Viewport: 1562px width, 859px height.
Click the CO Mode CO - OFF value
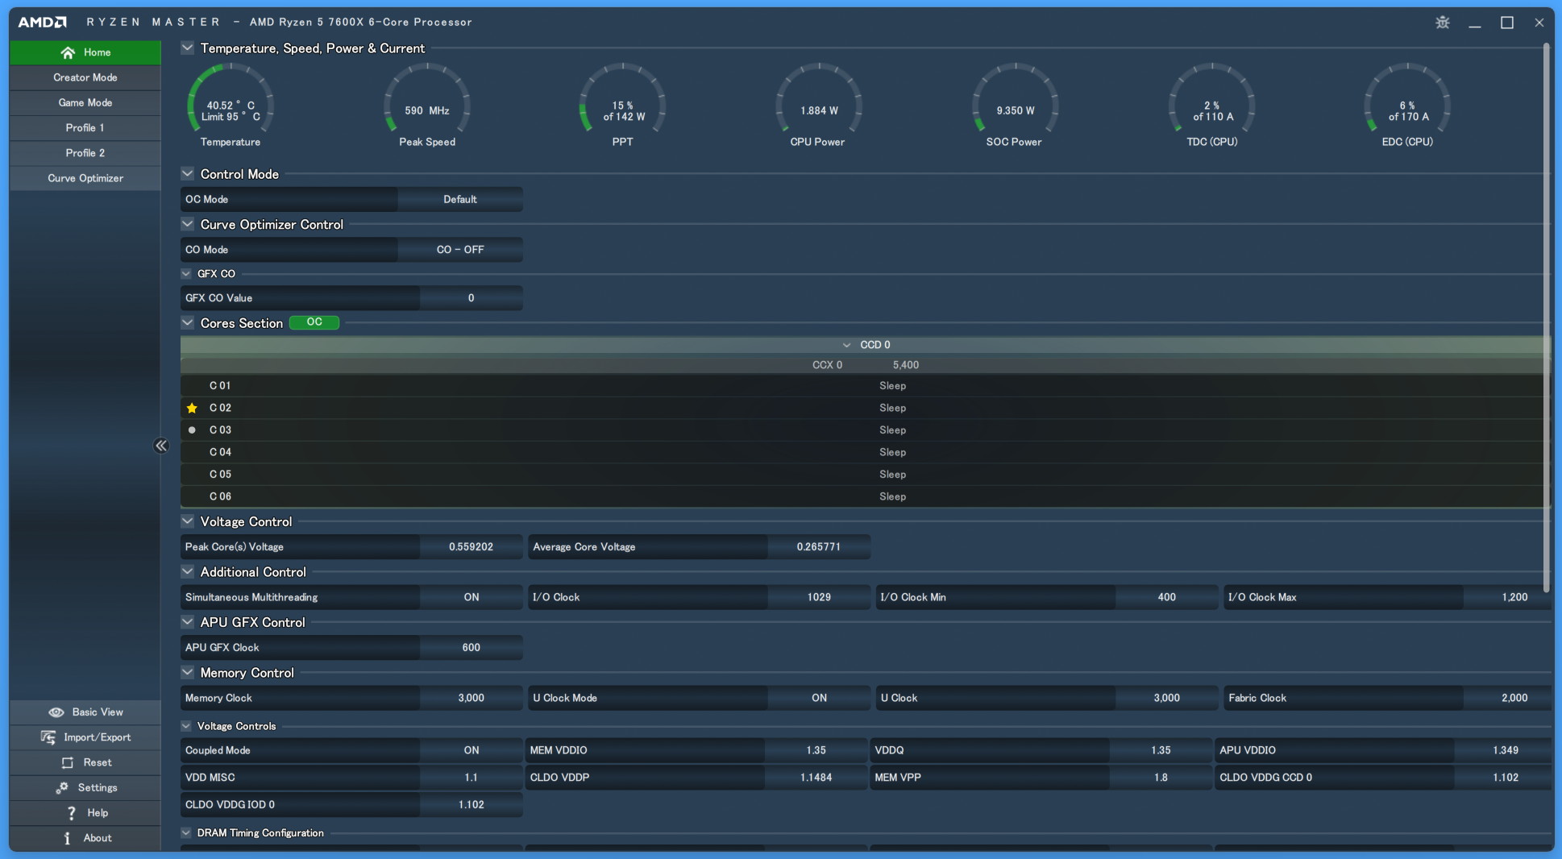click(460, 250)
